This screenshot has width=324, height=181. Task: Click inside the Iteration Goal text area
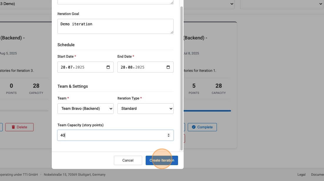click(115, 26)
